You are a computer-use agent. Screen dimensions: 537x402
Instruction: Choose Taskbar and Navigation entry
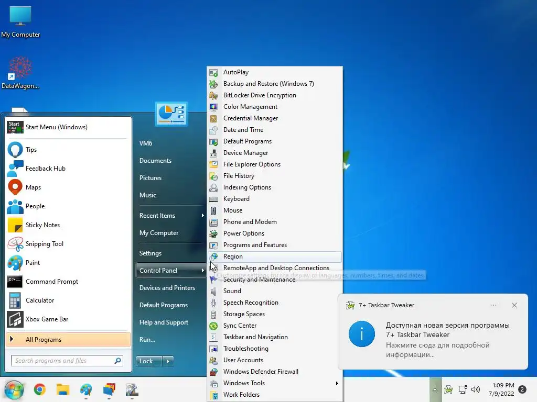tap(275, 338)
